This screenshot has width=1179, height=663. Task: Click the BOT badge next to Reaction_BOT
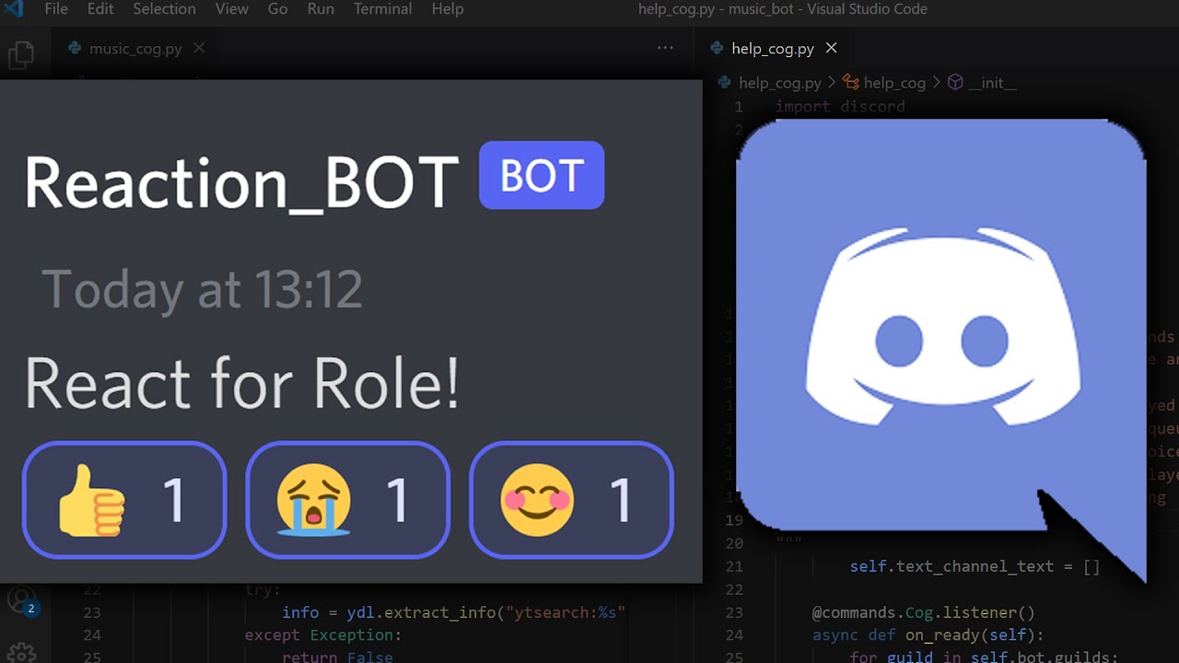point(542,175)
